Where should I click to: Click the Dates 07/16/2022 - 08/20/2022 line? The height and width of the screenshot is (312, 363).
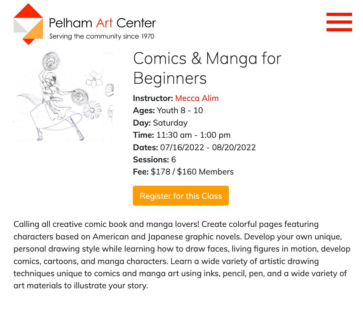coord(194,147)
